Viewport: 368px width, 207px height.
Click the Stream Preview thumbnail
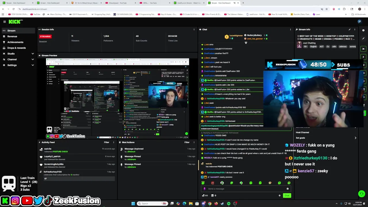pyautogui.click(x=118, y=98)
